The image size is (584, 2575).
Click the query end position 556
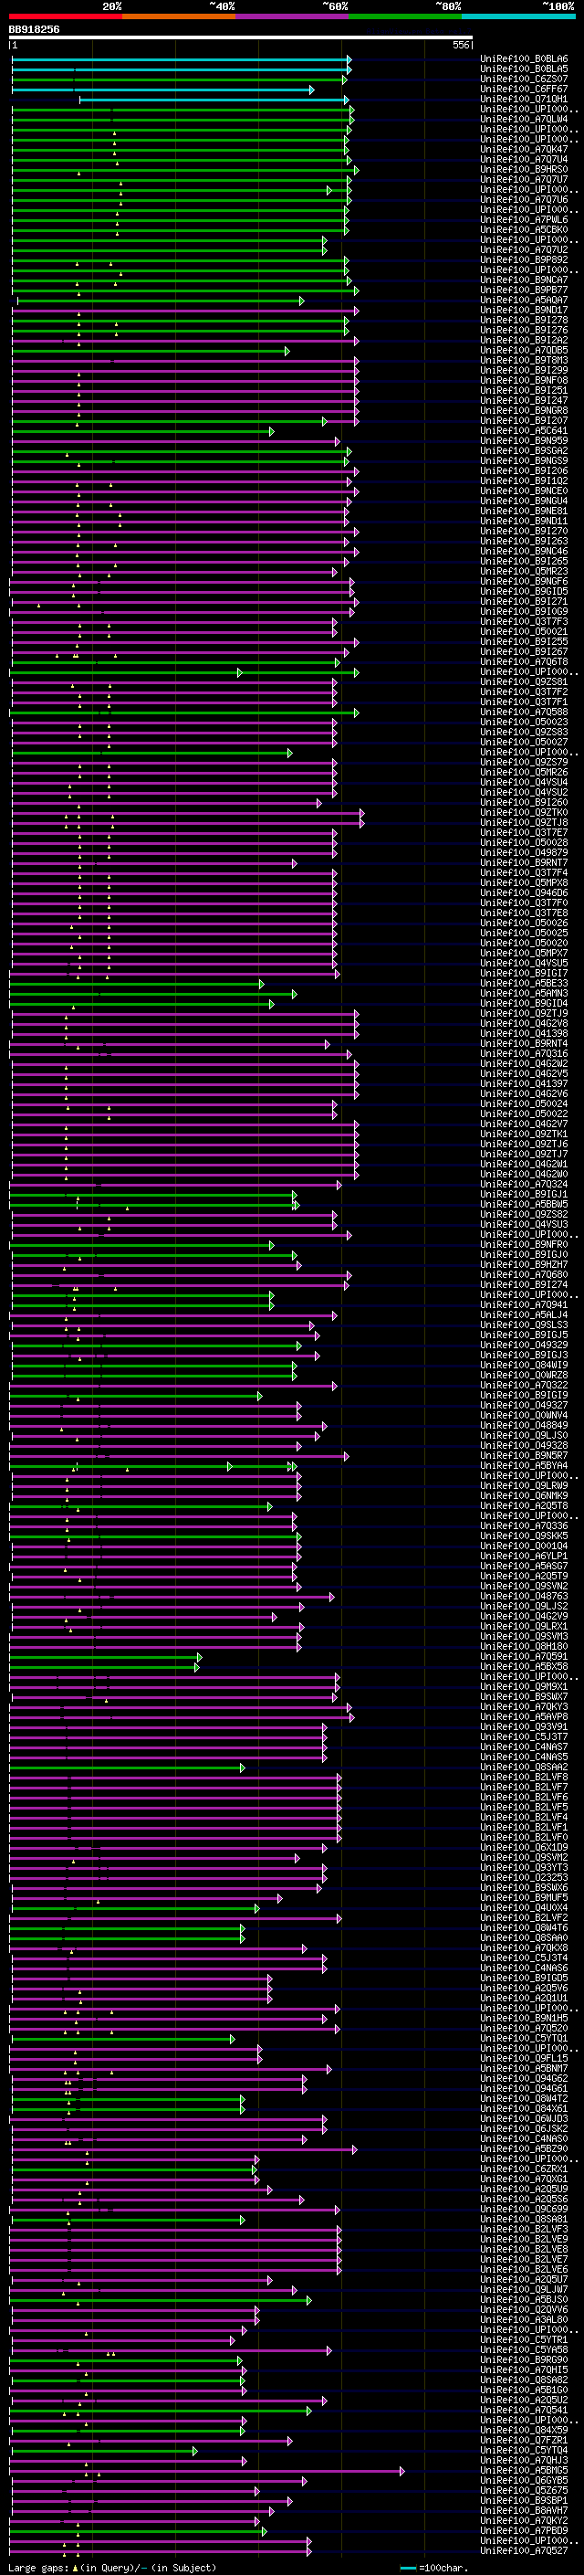point(461,45)
